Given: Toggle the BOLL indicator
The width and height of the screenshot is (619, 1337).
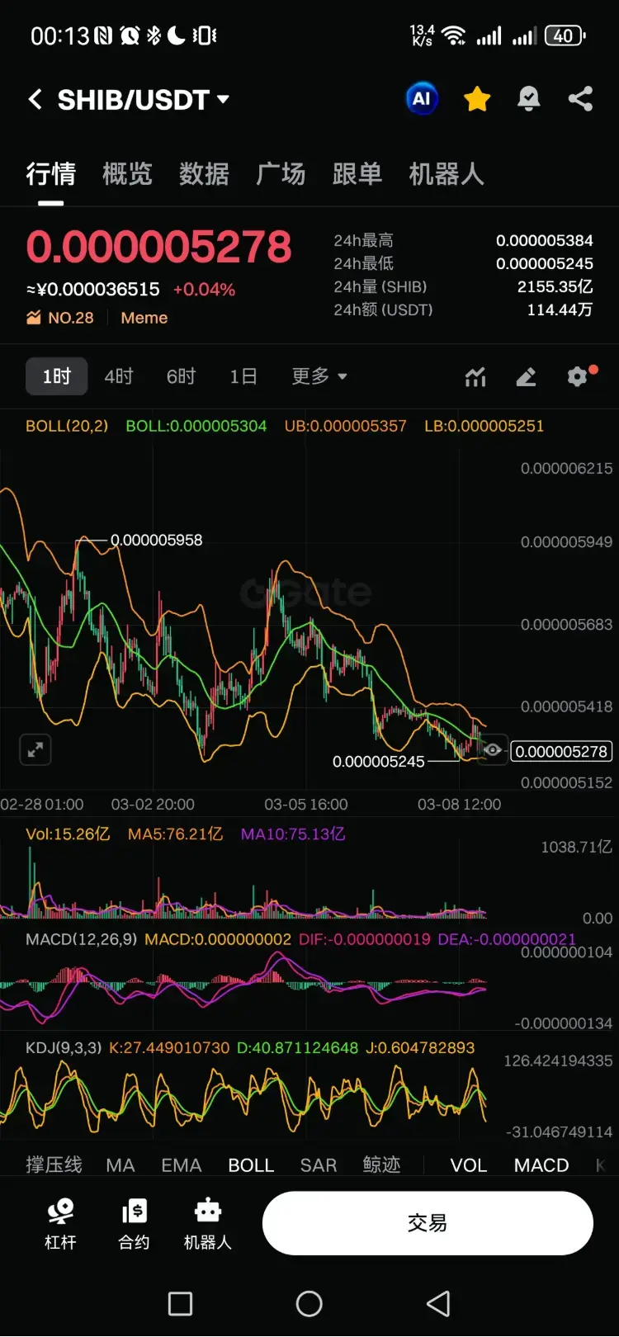Looking at the screenshot, I should 251,1165.
